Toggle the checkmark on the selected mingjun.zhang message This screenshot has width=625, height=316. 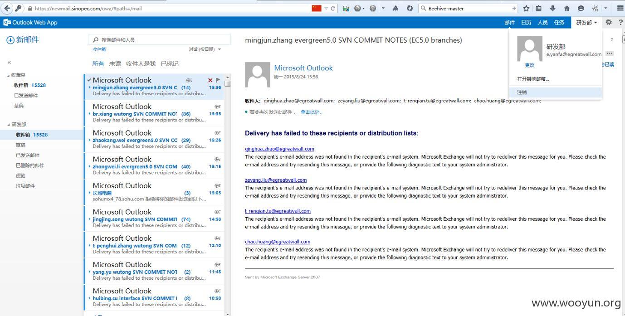pos(89,80)
